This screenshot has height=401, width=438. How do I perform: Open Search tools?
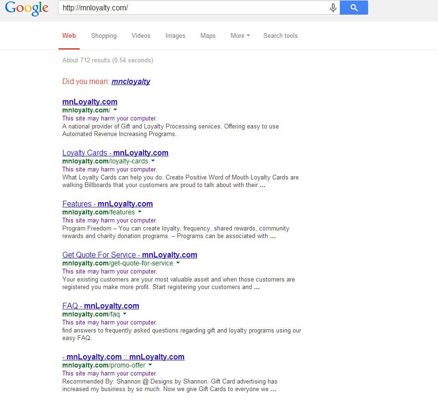[x=280, y=36]
